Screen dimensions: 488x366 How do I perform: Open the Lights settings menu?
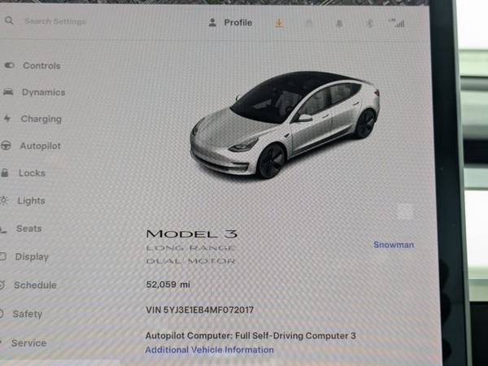pos(32,201)
